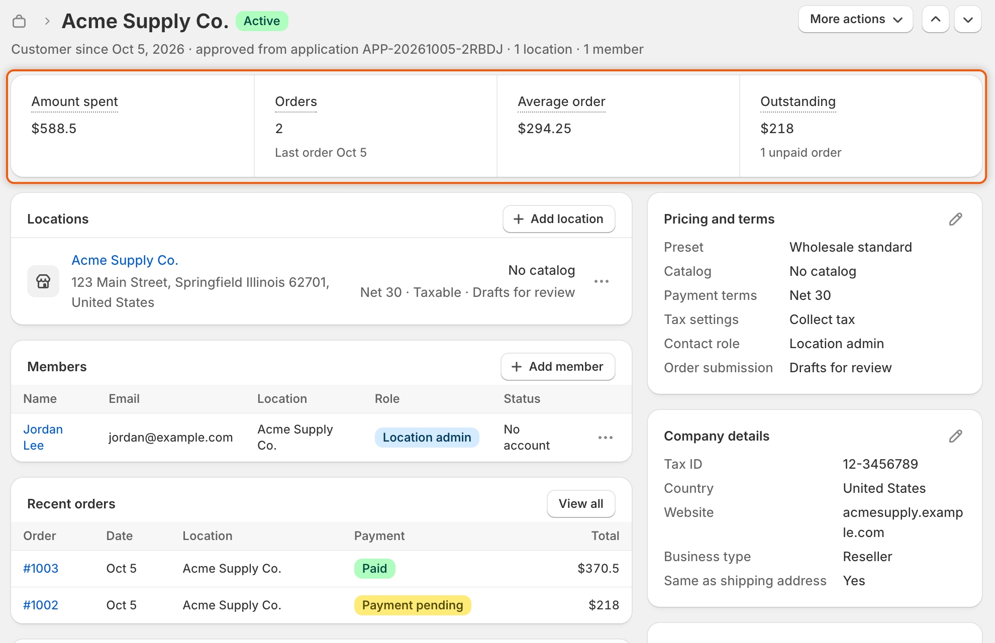Click the Net 30 payment terms value
The height and width of the screenshot is (643, 995).
810,295
